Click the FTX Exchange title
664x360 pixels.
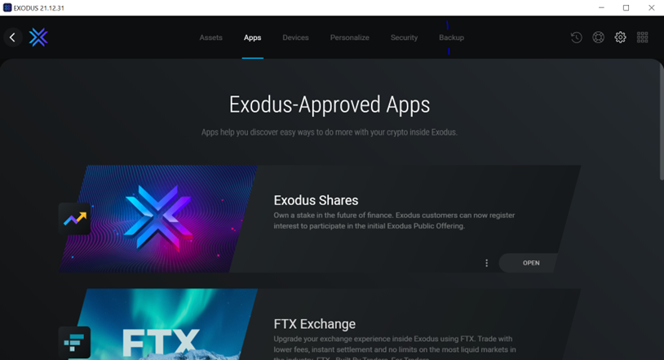pyautogui.click(x=315, y=324)
